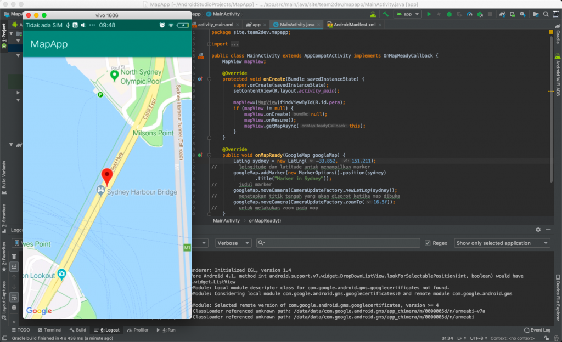The width and height of the screenshot is (562, 342).
Task: Click the up arrow in the logcat sidebar
Action: tap(14, 277)
